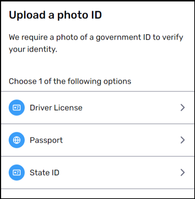This screenshot has width=195, height=199.
Task: Click the State ID card icon
Action: [x=17, y=173]
